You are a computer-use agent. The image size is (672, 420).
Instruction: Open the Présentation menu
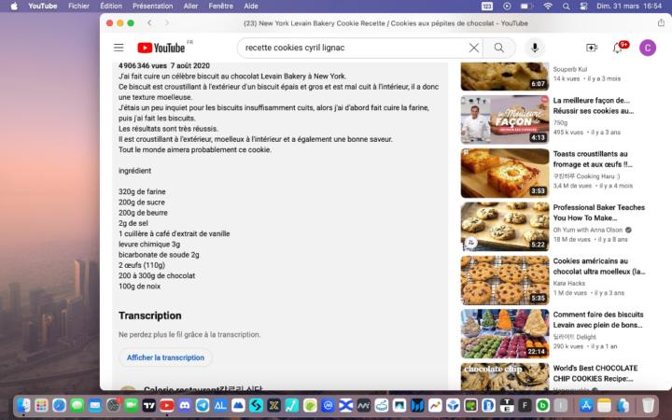click(x=152, y=6)
